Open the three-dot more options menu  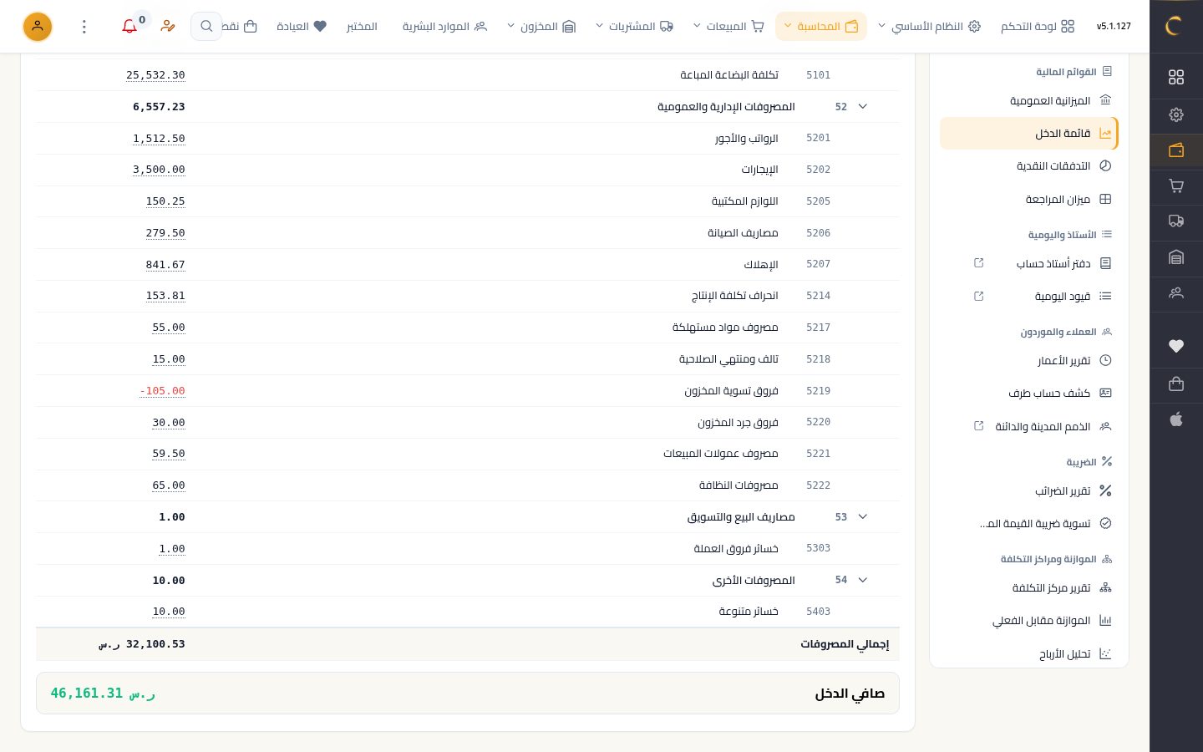point(84,27)
